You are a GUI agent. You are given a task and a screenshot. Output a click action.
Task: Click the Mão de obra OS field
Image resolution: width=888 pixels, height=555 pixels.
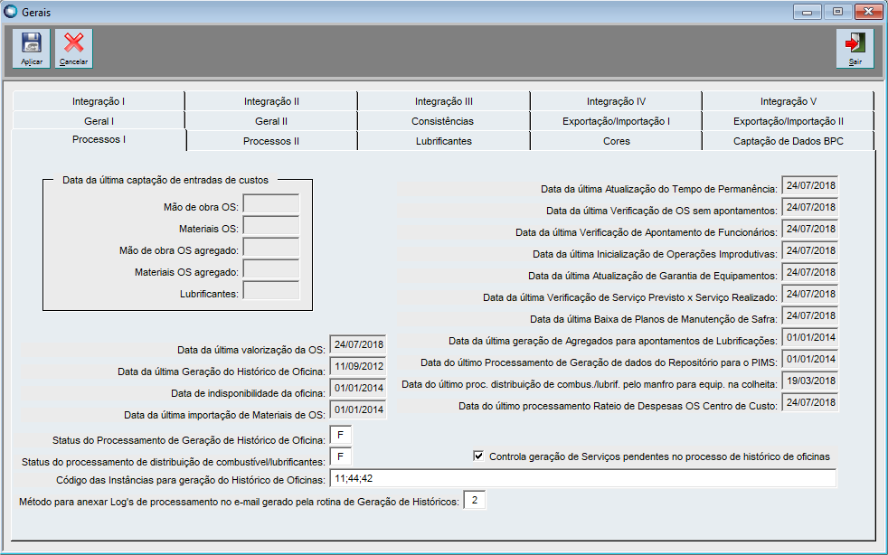[x=271, y=204]
